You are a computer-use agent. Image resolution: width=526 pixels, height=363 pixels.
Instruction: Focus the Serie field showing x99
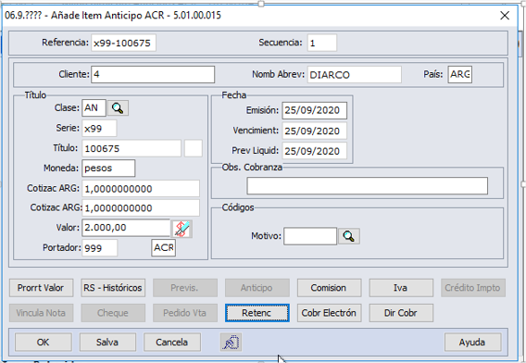99,128
